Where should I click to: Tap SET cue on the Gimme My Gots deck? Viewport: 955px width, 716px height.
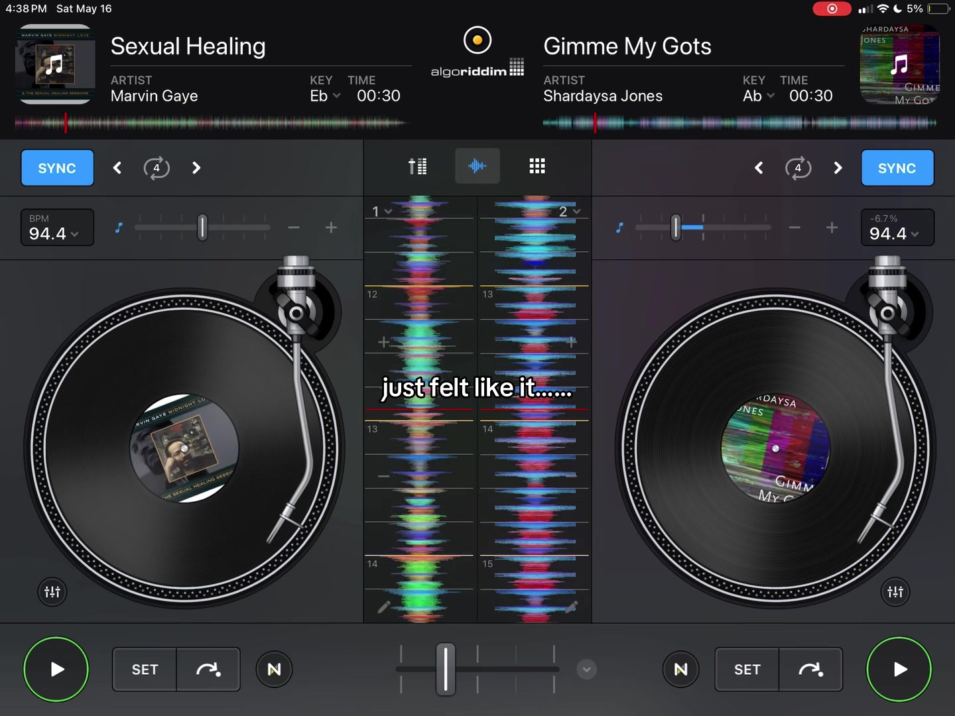tap(747, 670)
